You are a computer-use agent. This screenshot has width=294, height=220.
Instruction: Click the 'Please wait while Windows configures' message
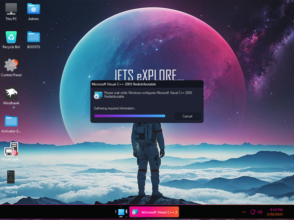tap(148, 95)
